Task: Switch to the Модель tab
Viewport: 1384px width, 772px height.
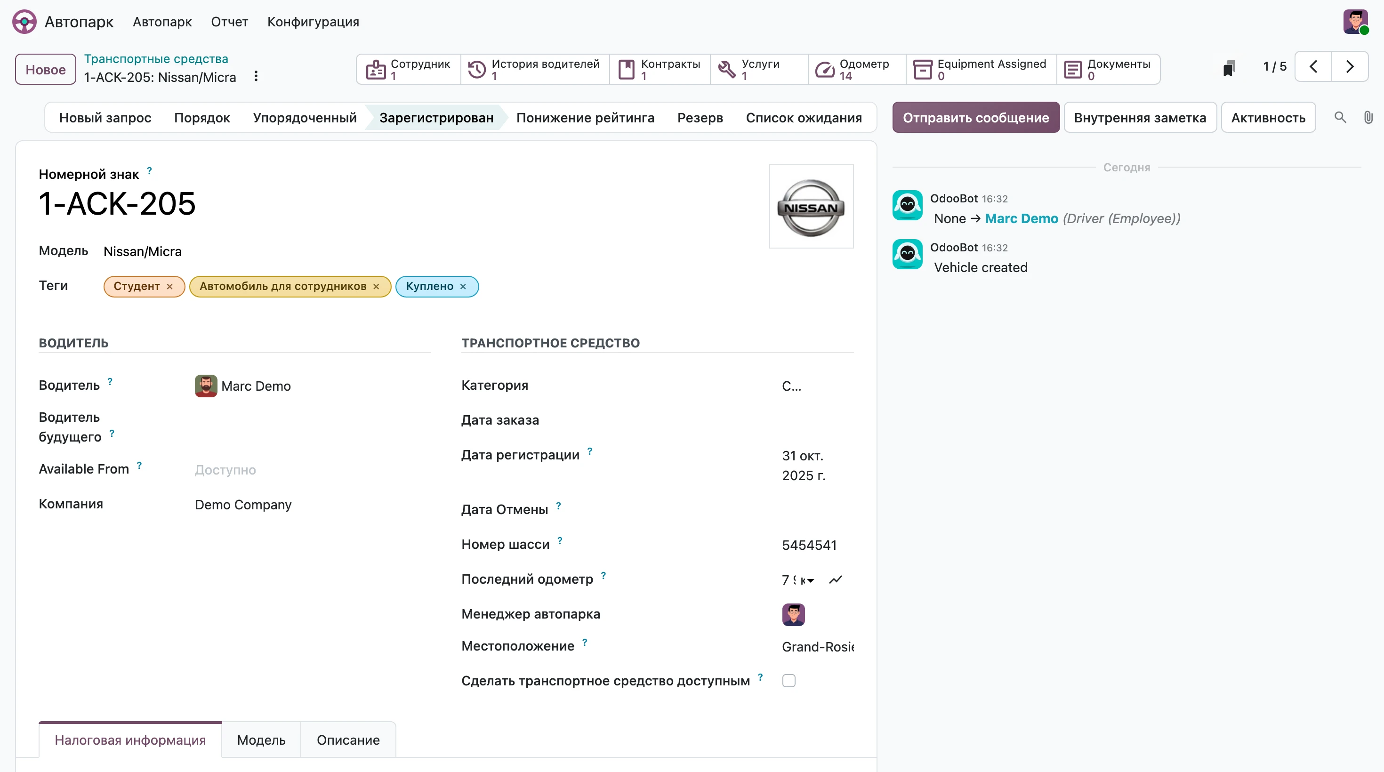Action: coord(261,740)
